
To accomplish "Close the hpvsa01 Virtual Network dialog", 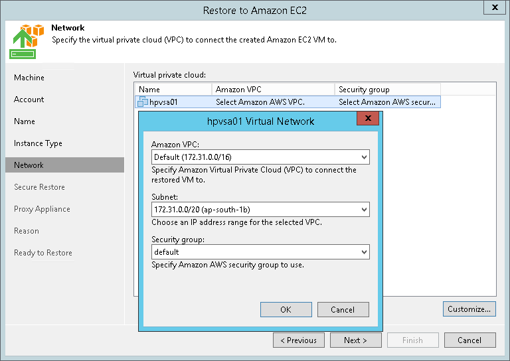I will pos(367,120).
